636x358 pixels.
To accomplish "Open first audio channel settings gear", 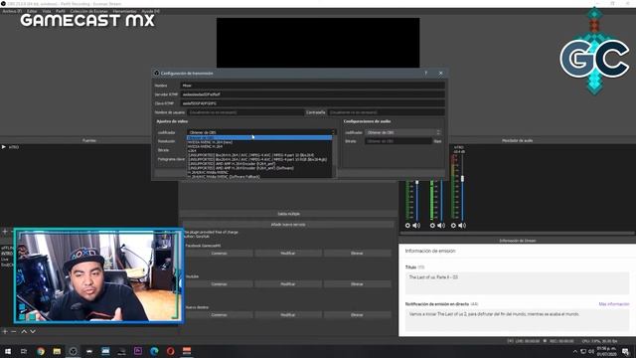I will pos(407,226).
